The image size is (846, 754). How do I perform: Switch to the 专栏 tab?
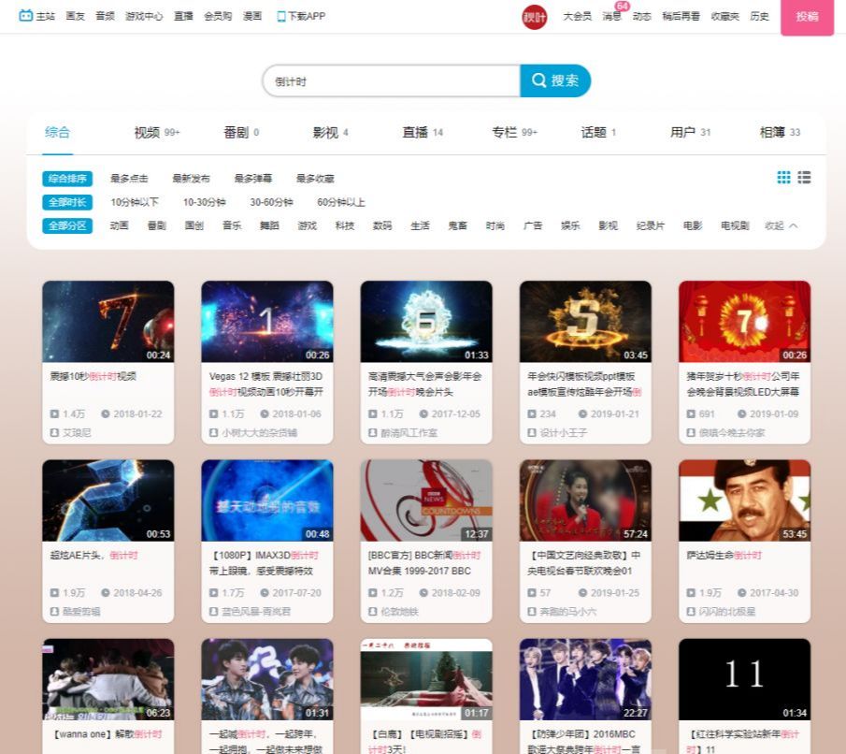pyautogui.click(x=514, y=132)
